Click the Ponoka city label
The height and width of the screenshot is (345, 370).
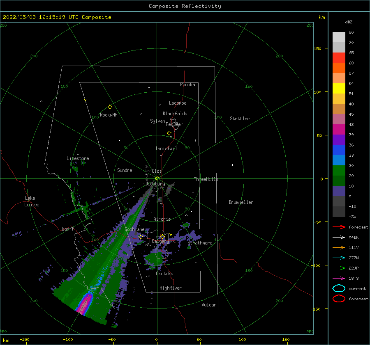(x=187, y=85)
